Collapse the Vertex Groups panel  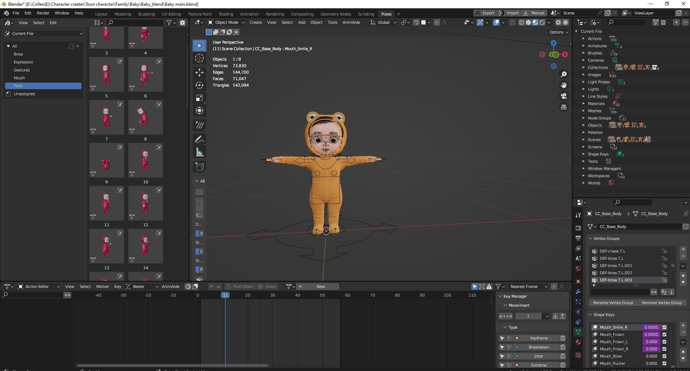[590, 239]
